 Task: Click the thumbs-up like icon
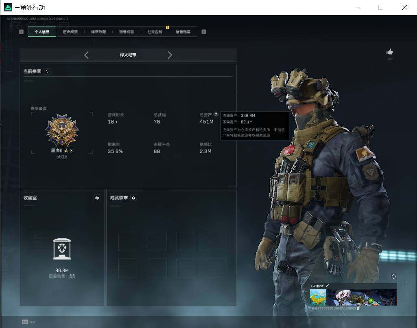[389, 52]
